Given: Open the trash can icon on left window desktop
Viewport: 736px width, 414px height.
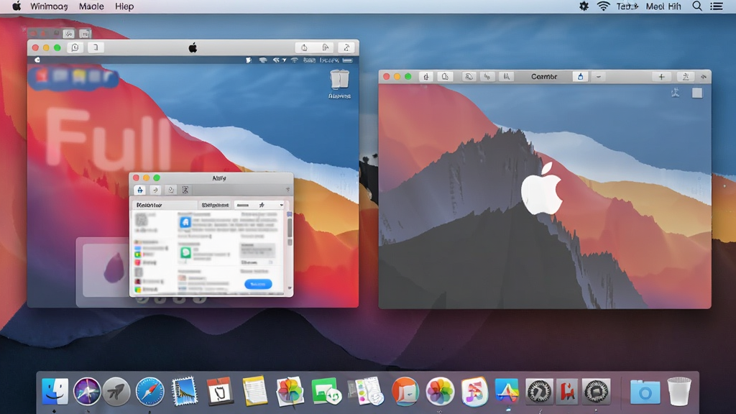Looking at the screenshot, I should (x=339, y=80).
